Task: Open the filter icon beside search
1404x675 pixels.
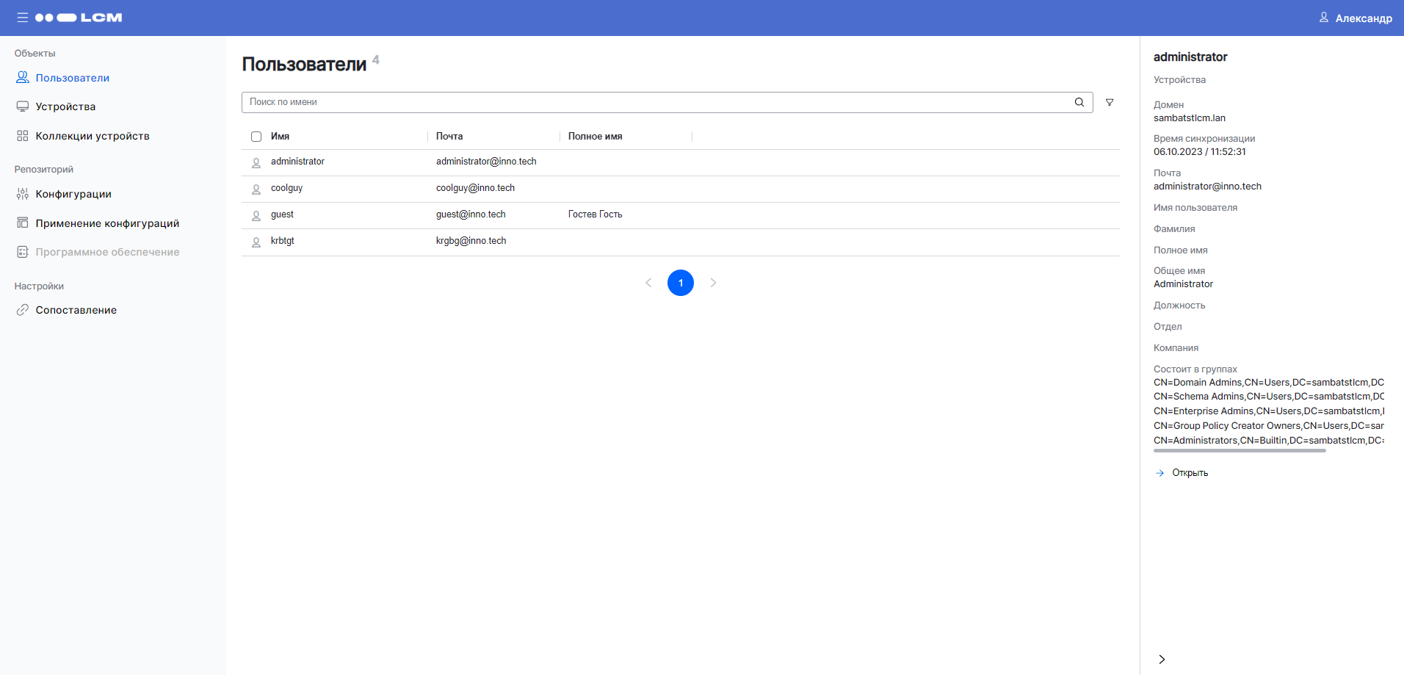Action: point(1110,102)
